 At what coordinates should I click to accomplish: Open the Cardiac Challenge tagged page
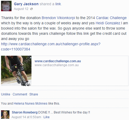click(x=111, y=18)
